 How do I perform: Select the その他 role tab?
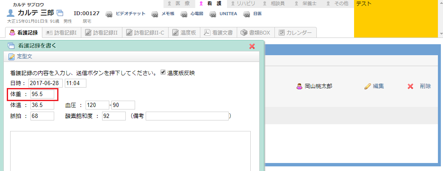pos(338,4)
